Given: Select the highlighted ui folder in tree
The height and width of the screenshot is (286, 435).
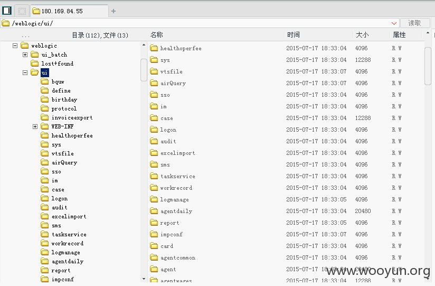Looking at the screenshot, I should [x=44, y=72].
